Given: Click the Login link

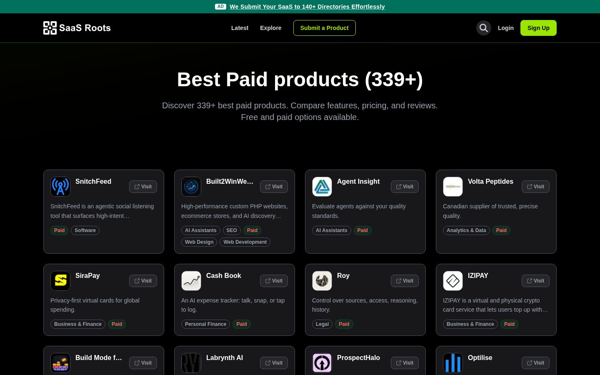Looking at the screenshot, I should click(506, 28).
